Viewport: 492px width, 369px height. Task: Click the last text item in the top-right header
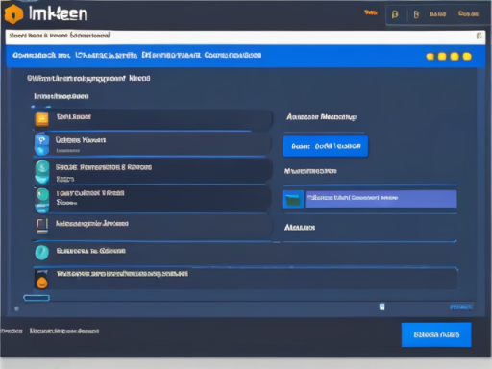(x=468, y=13)
